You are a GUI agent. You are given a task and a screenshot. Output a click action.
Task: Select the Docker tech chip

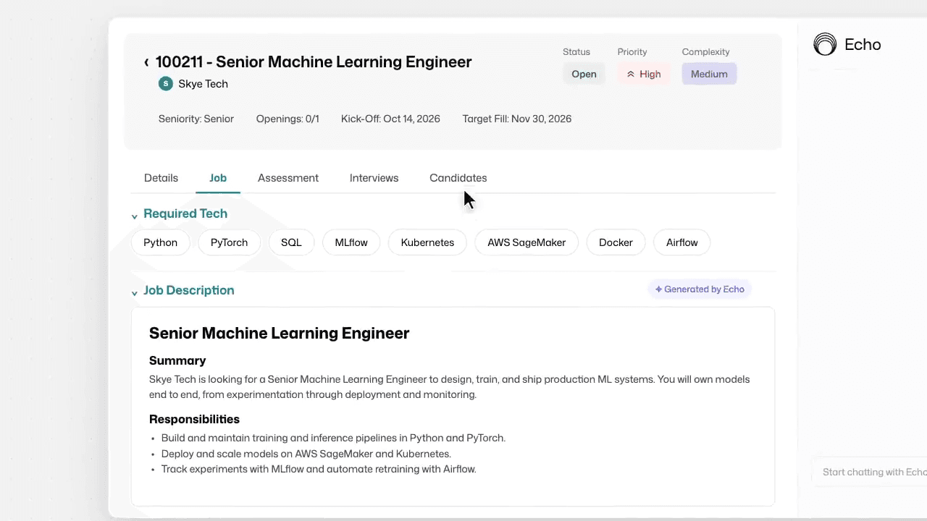click(x=616, y=242)
